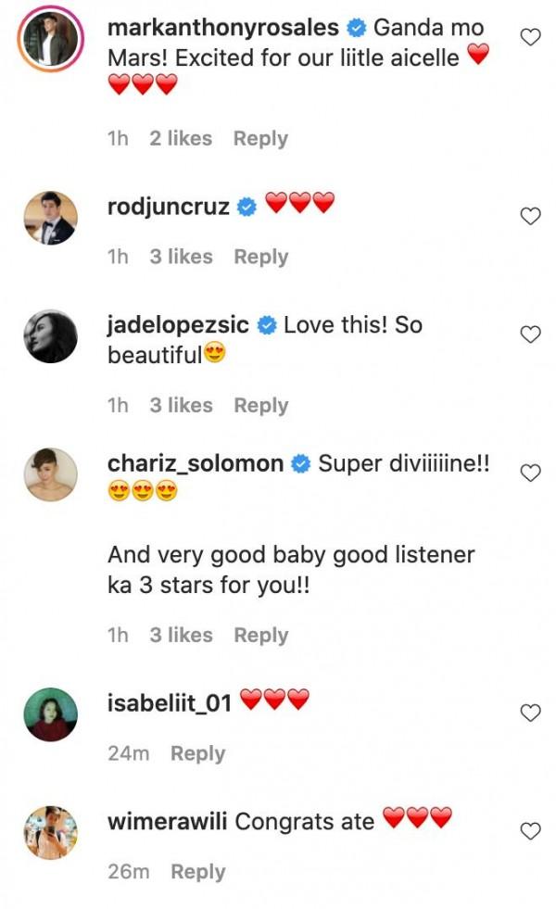The image size is (556, 909).
Task: Tap the heart beside wimerawili's comment
Action: tap(530, 831)
